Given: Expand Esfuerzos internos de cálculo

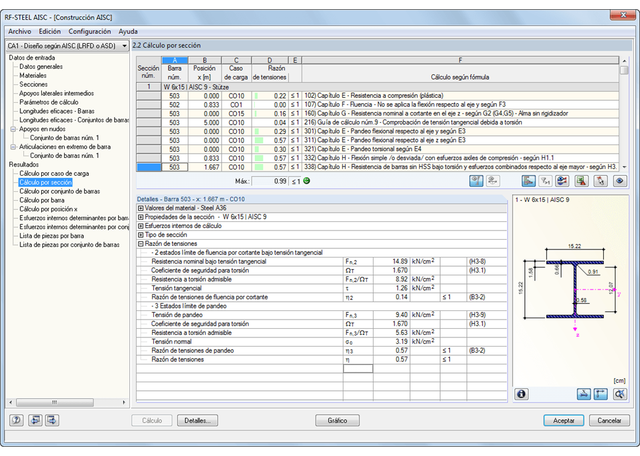Looking at the screenshot, I should tap(141, 226).
